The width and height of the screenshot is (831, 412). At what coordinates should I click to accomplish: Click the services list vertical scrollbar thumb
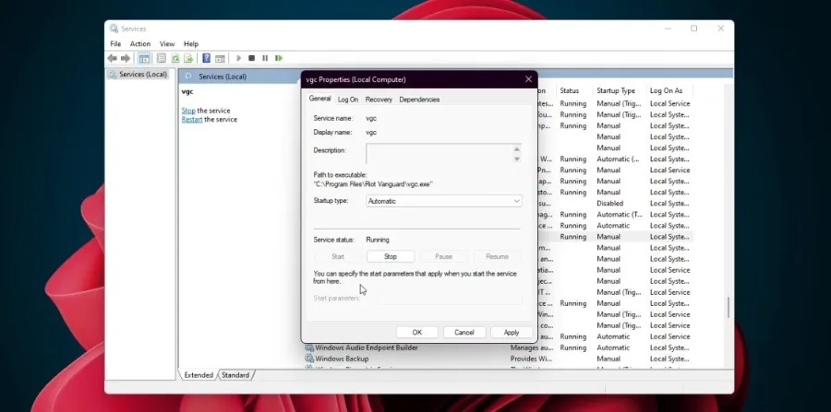729,307
